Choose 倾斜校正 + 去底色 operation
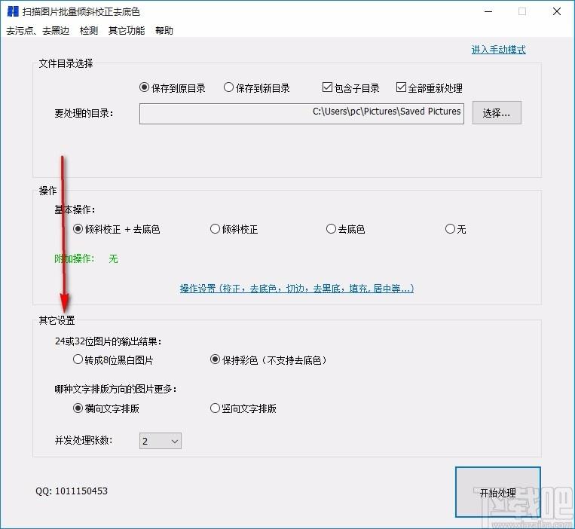 click(116, 229)
